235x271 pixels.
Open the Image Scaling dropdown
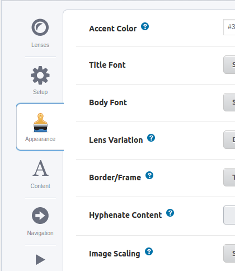229,254
